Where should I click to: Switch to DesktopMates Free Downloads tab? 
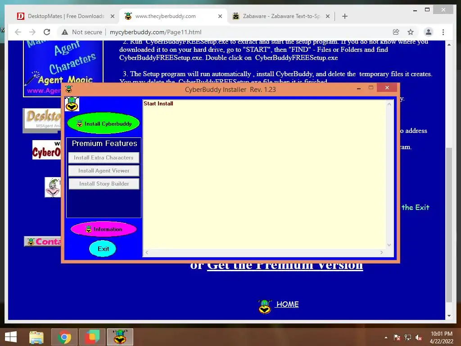(x=65, y=16)
